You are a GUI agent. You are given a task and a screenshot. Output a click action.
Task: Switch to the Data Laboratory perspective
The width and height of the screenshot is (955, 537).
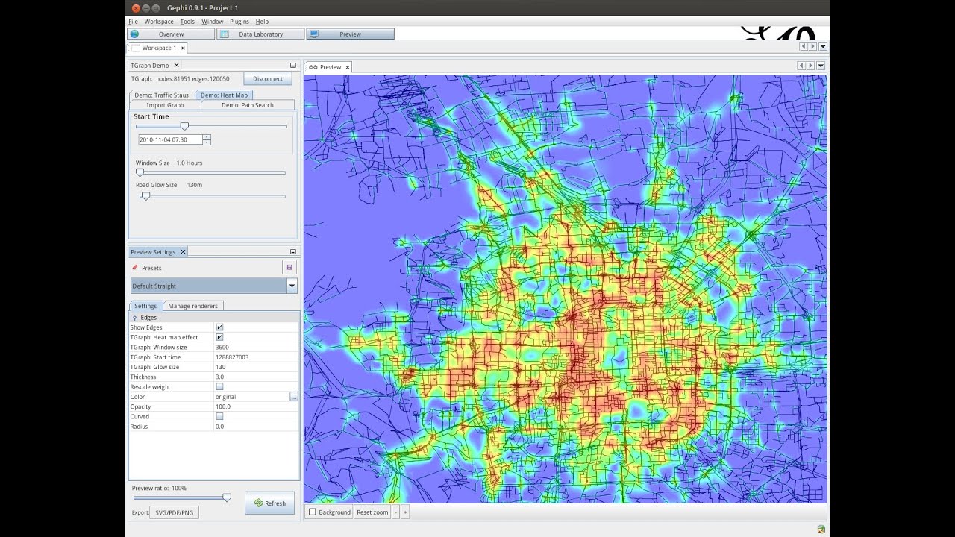tap(260, 34)
